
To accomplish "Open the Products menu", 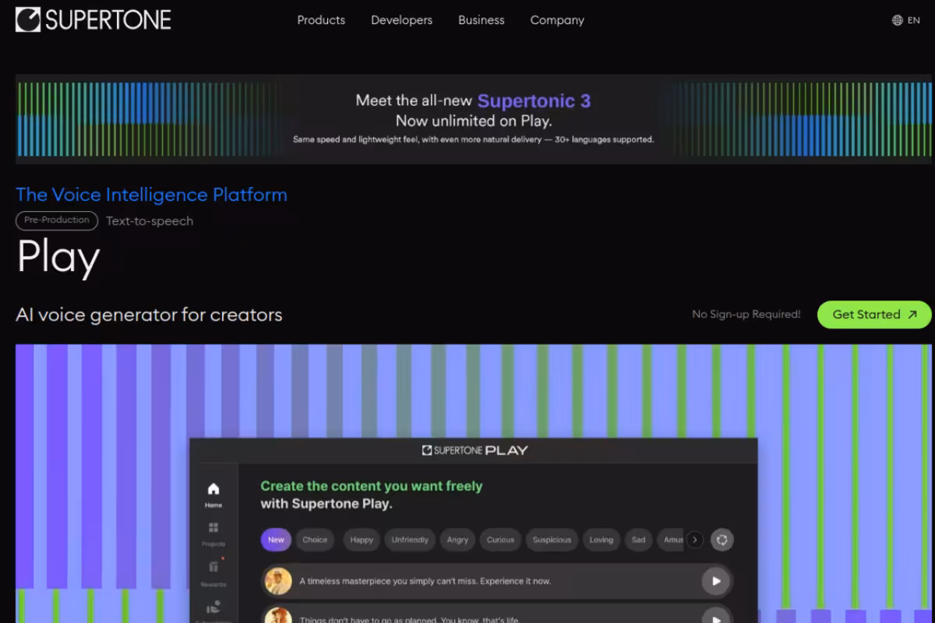I will [321, 20].
